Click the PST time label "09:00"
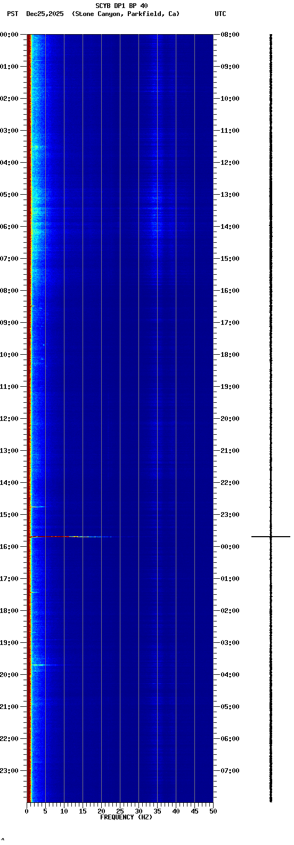The height and width of the screenshot is (845, 294). point(9,323)
